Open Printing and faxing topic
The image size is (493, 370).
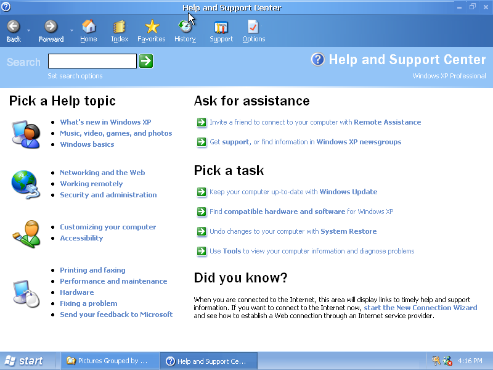tap(93, 270)
